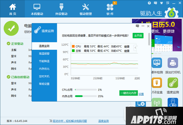Collapse the chart legend with arrow
Image resolution: width=183 pixels, height=125 pixels.
pyautogui.click(x=135, y=47)
